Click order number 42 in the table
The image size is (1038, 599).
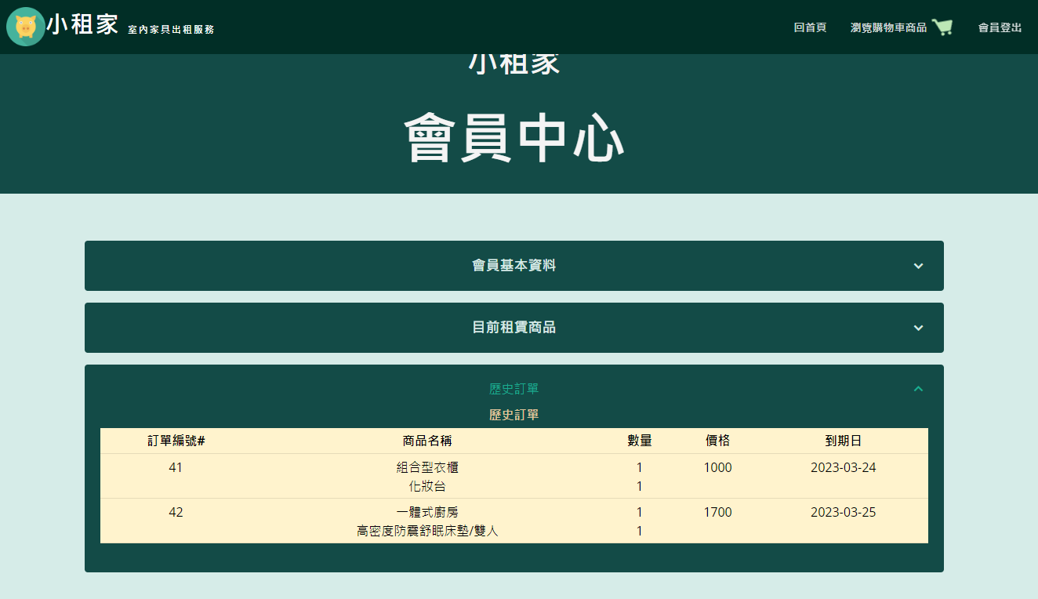coord(176,512)
